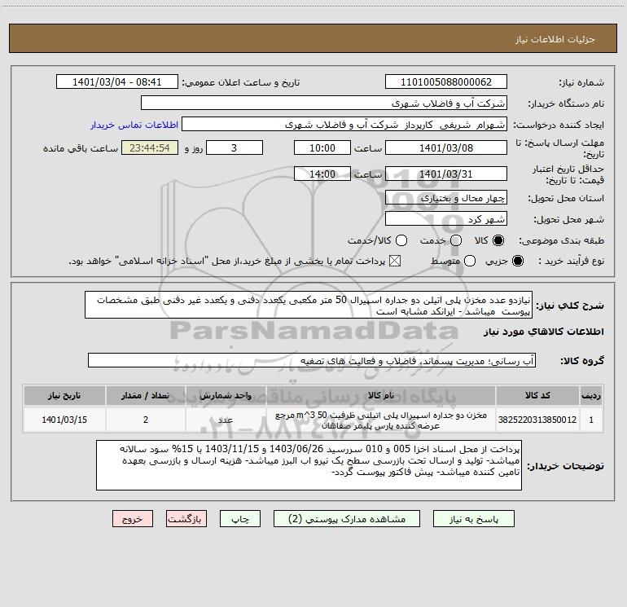Click the گروه کالا field آب رسانی

[312, 360]
